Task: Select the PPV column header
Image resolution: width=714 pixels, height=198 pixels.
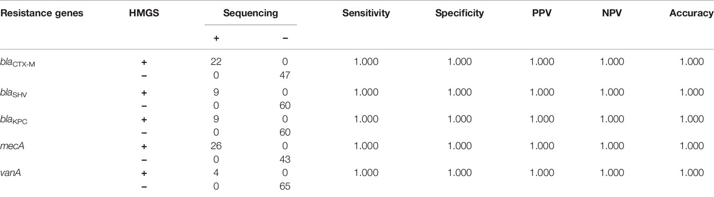Action: point(541,14)
